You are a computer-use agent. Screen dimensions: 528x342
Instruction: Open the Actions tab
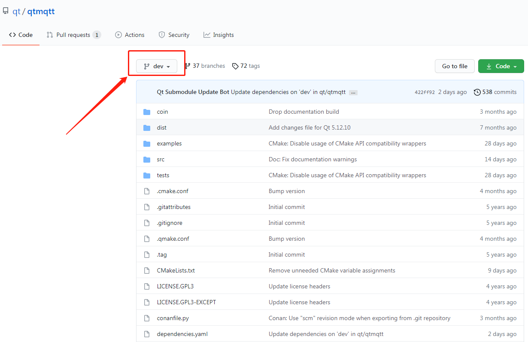click(130, 35)
